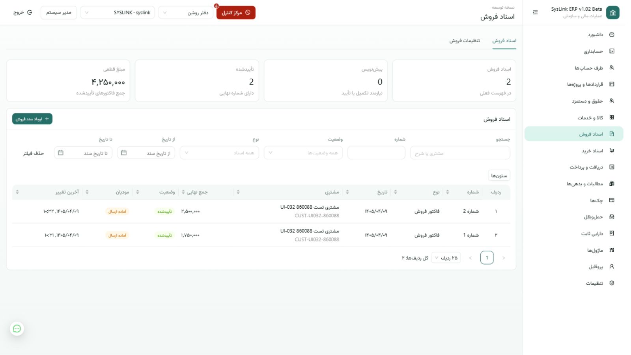Focus the شماره number input field

click(376, 153)
